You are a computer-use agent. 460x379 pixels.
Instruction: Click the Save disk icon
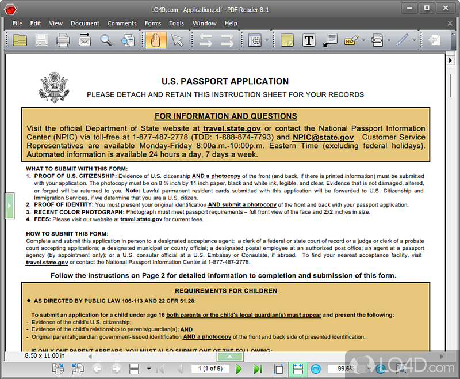(41, 40)
